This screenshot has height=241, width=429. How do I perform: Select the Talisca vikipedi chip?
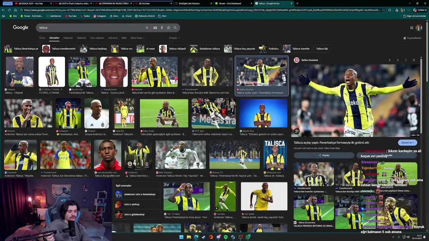point(173,49)
